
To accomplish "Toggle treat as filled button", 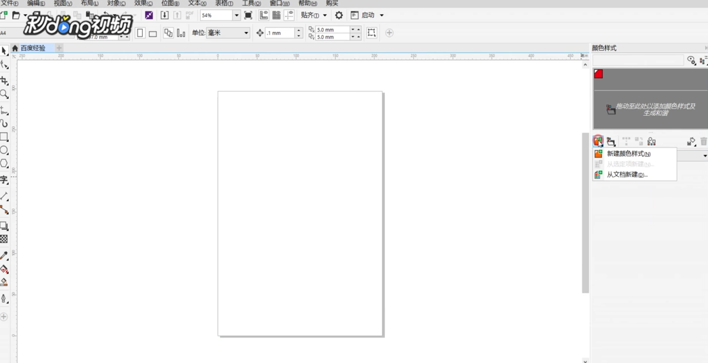I will [371, 33].
